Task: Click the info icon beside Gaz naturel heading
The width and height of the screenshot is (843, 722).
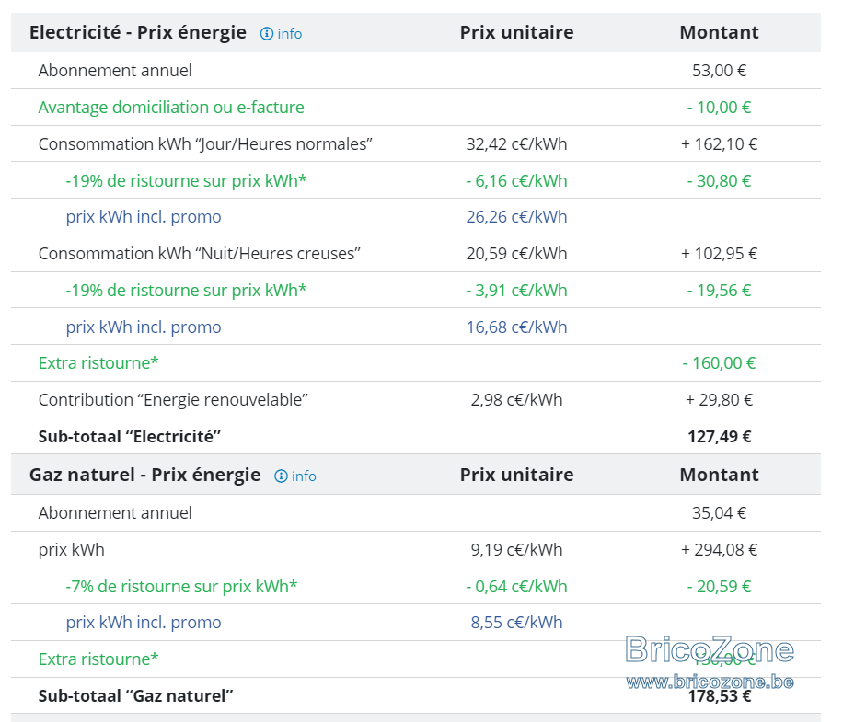Action: click(x=281, y=476)
